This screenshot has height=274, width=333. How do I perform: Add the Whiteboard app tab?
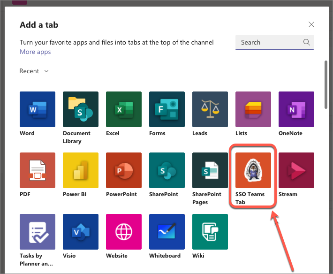click(x=167, y=231)
